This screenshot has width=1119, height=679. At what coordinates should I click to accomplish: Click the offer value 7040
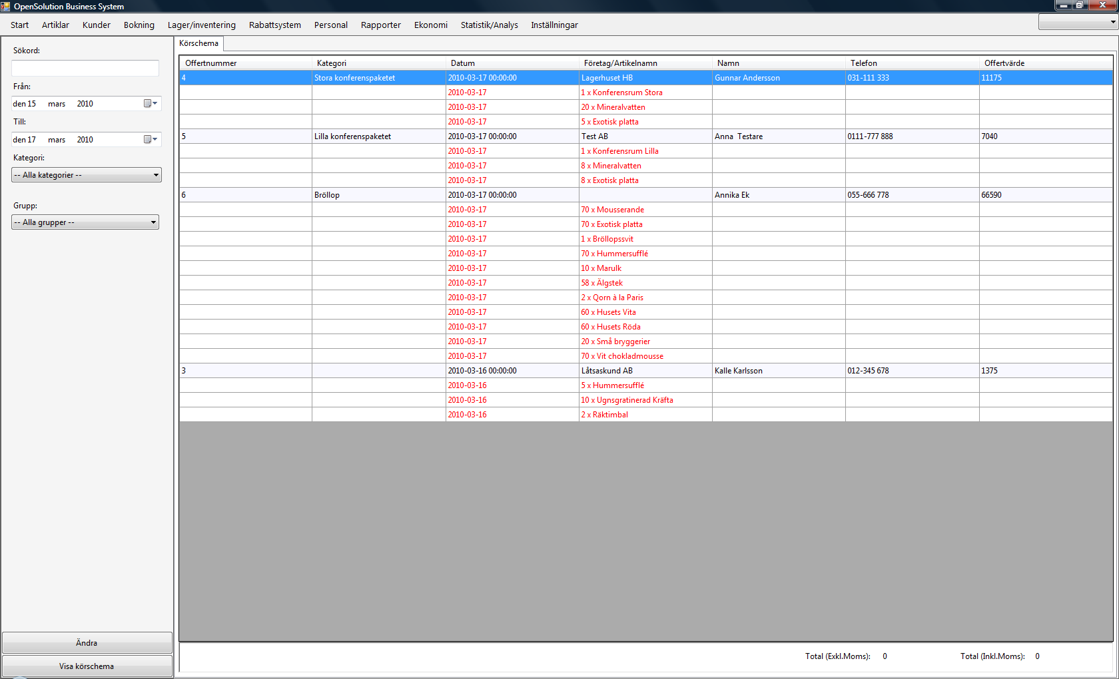pos(1046,136)
